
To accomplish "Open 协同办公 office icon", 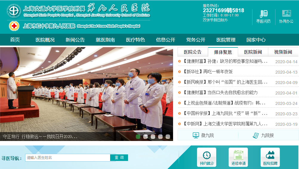I will coord(286,13).
